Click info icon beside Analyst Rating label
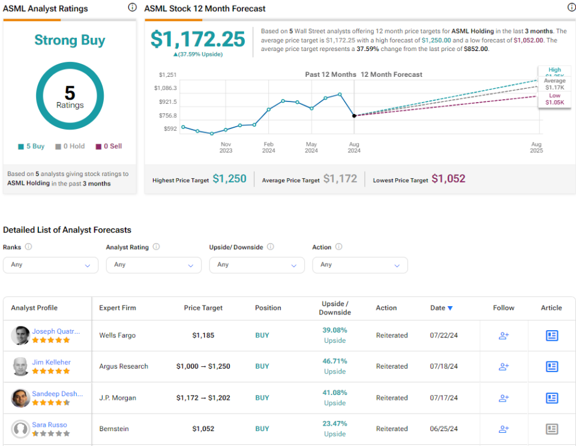 (156, 247)
